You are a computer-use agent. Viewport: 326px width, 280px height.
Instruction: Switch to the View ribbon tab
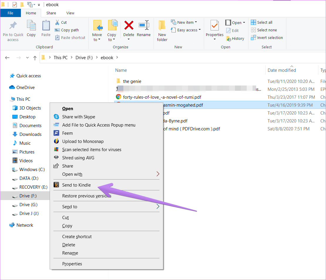(x=70, y=13)
